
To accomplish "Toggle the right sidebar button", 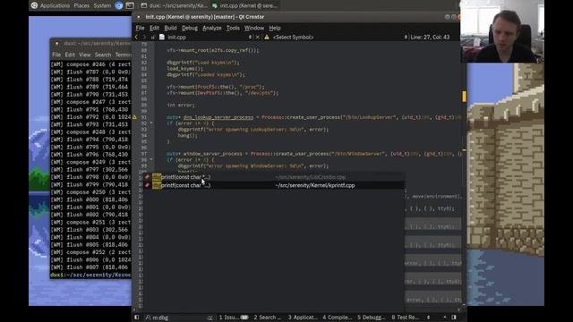I will tap(454, 318).
